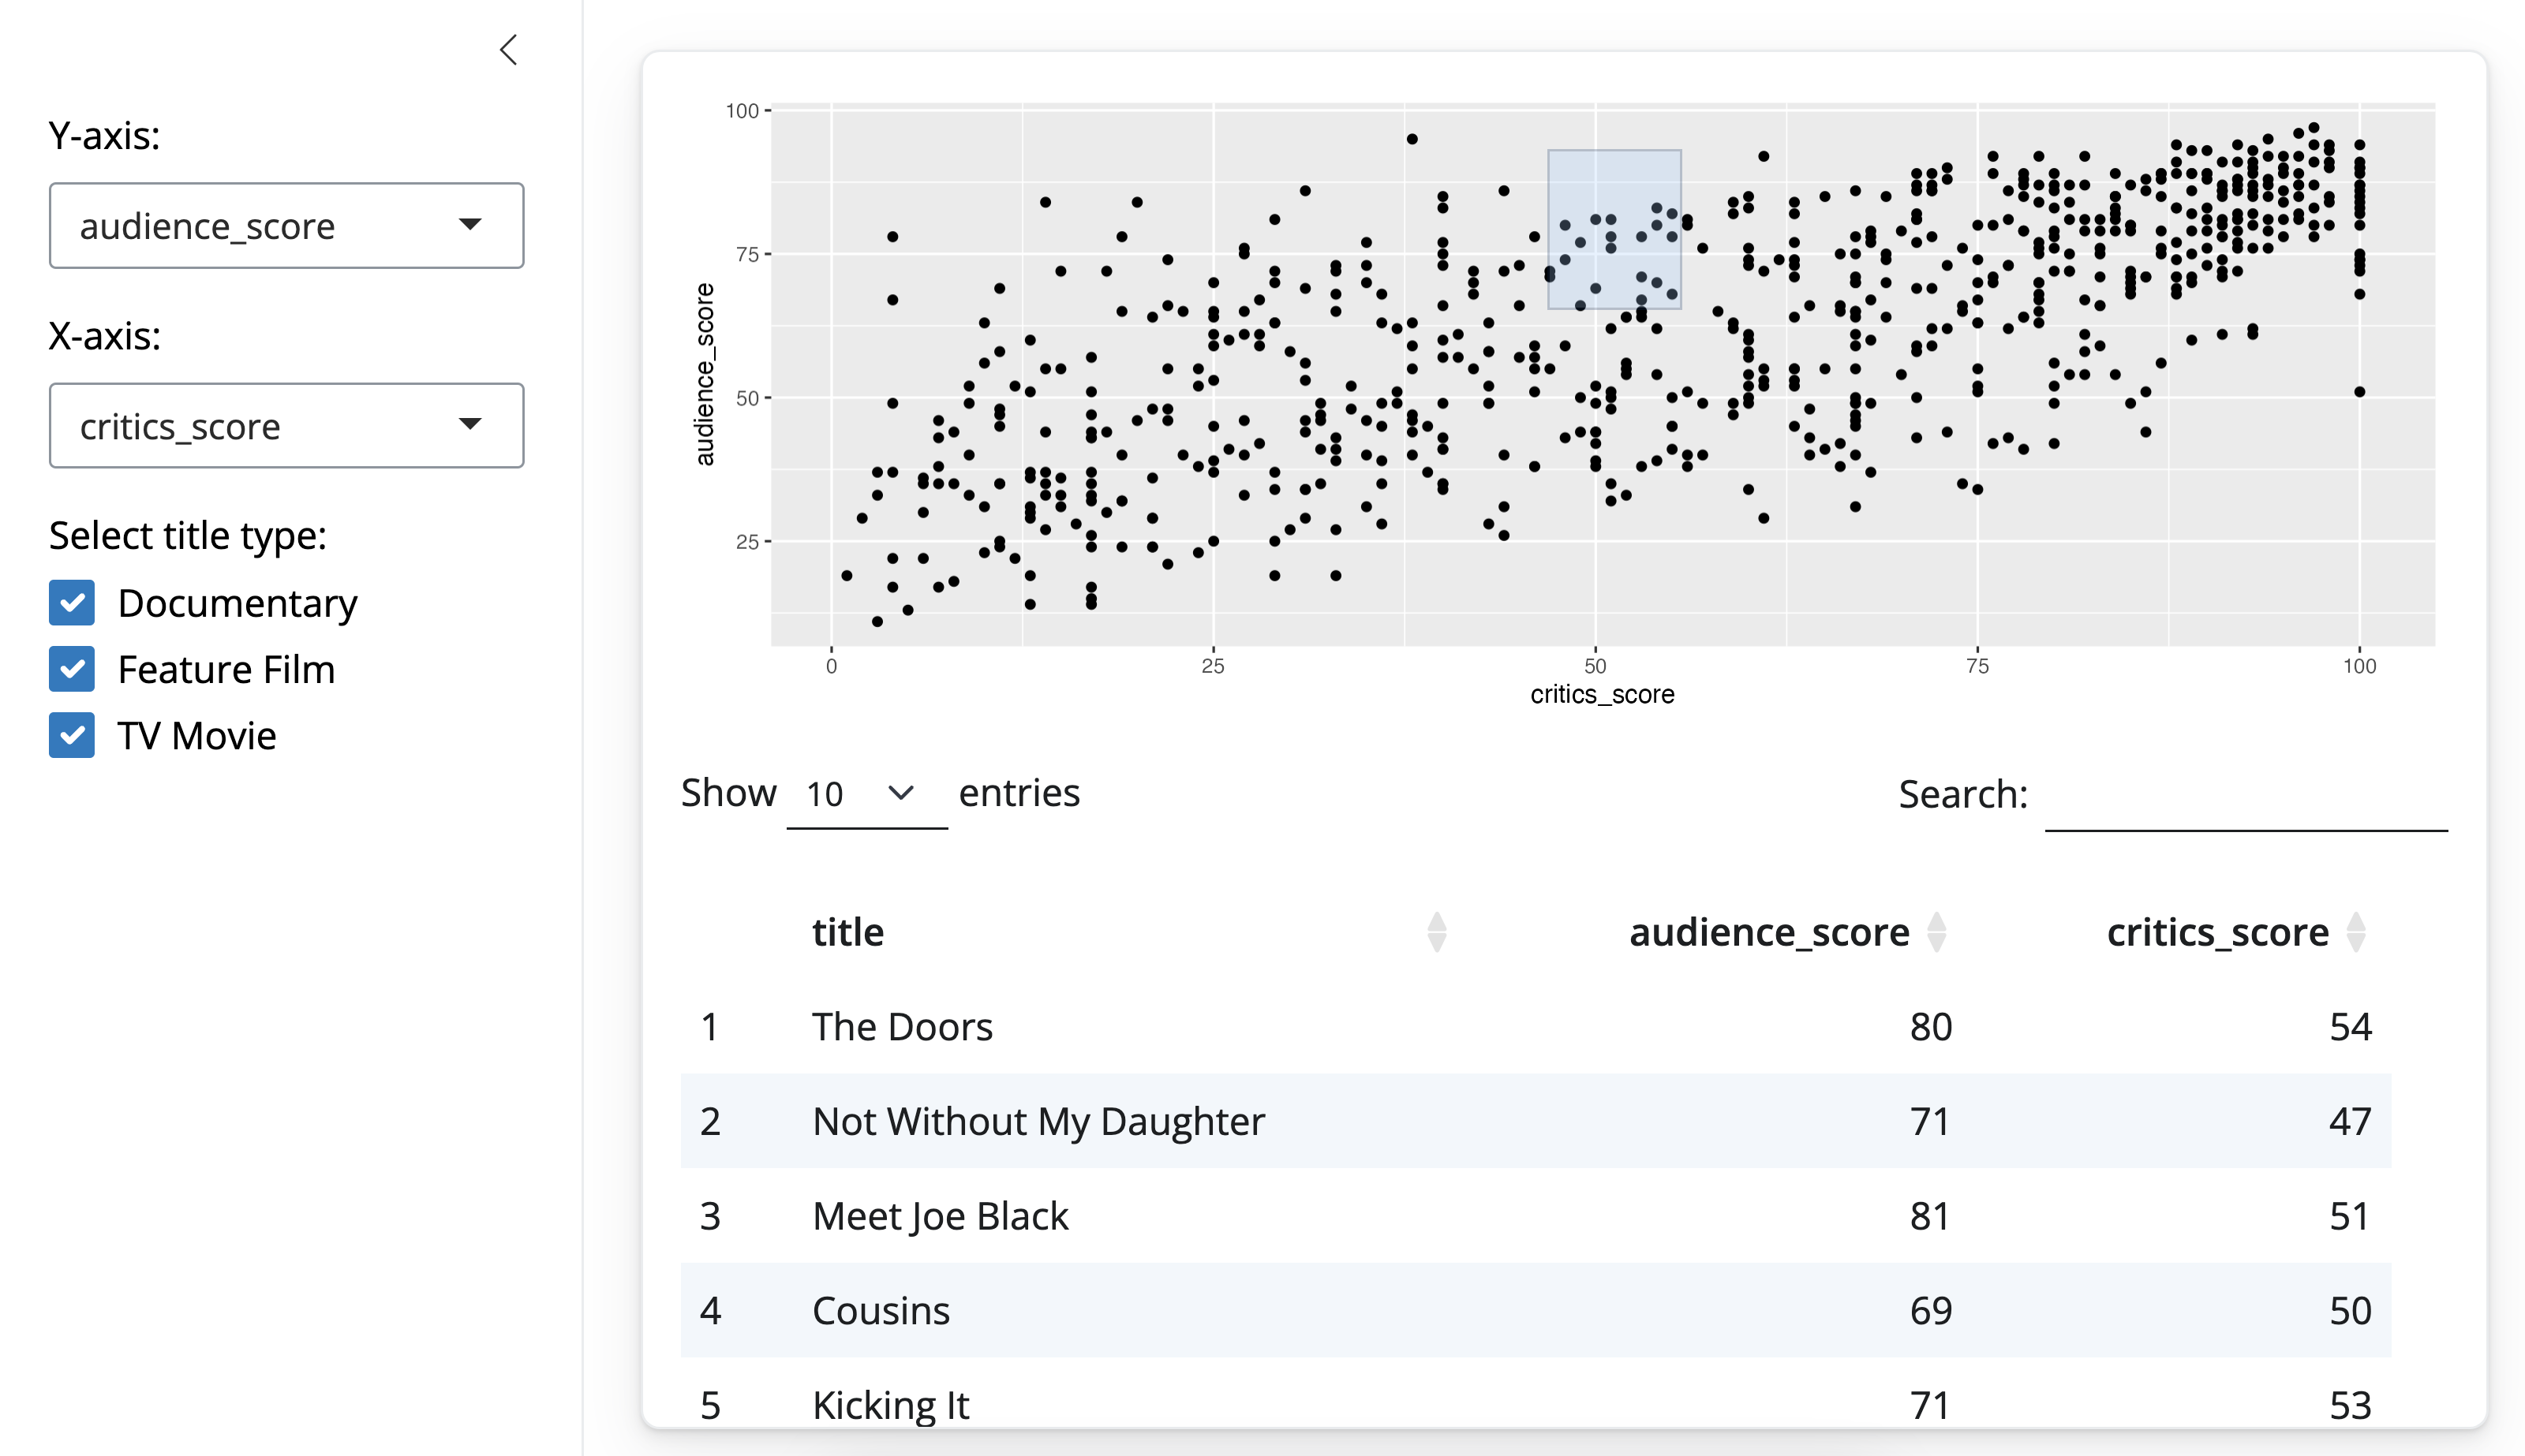Toggle the TV Movie checkbox
This screenshot has width=2525, height=1456.
pos(72,735)
